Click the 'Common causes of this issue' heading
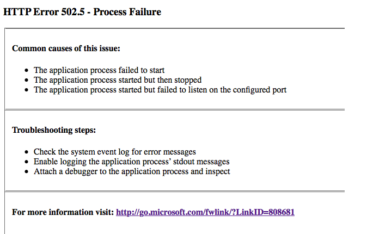The width and height of the screenshot is (373, 234). tap(66, 48)
